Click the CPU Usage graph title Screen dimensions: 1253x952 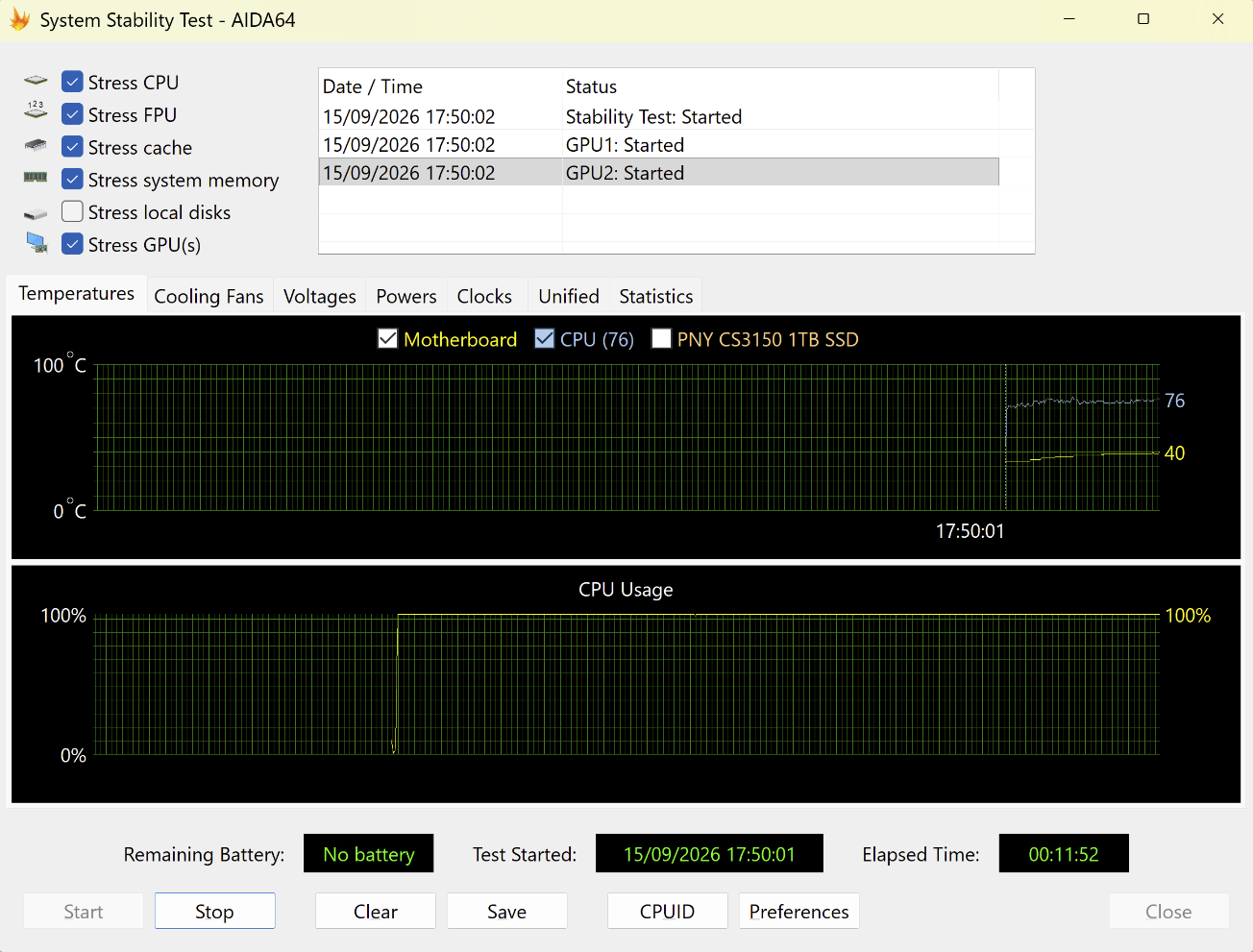(626, 590)
